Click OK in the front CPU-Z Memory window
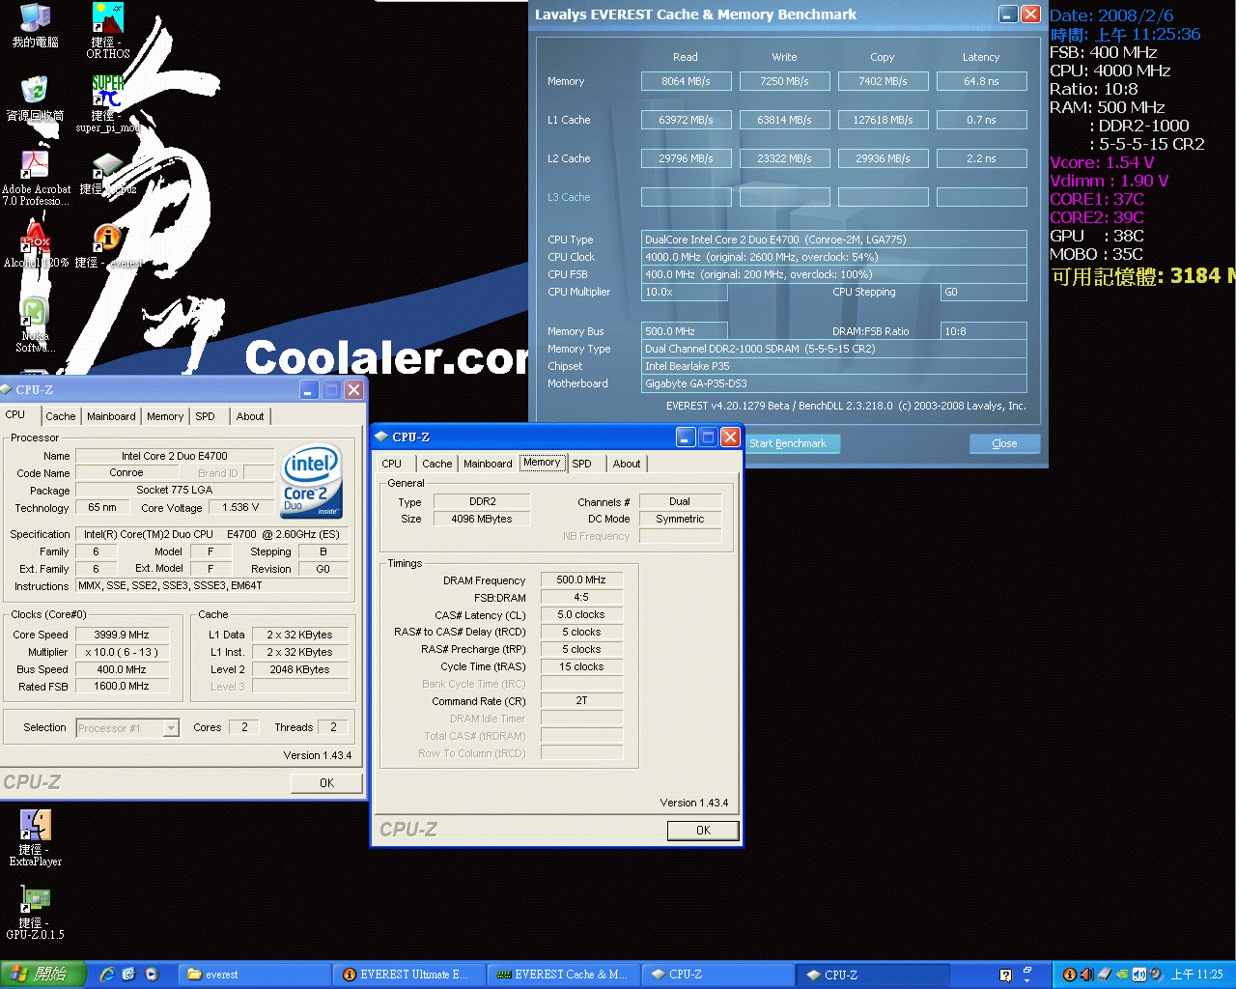The height and width of the screenshot is (989, 1236). click(x=703, y=831)
